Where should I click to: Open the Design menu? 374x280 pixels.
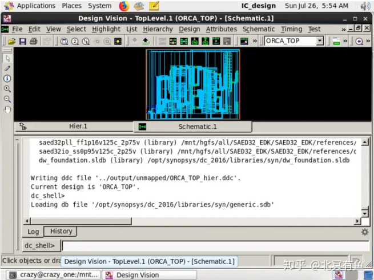[190, 29]
